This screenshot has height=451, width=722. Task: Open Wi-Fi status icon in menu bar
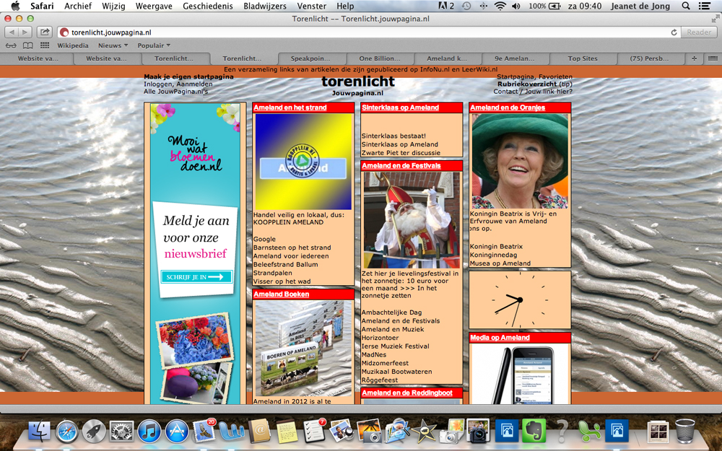coord(500,6)
